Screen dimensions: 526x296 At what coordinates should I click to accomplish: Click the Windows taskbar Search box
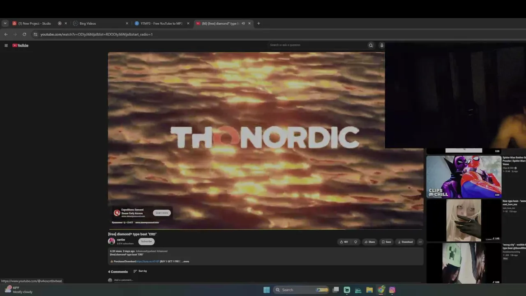tap(301, 290)
